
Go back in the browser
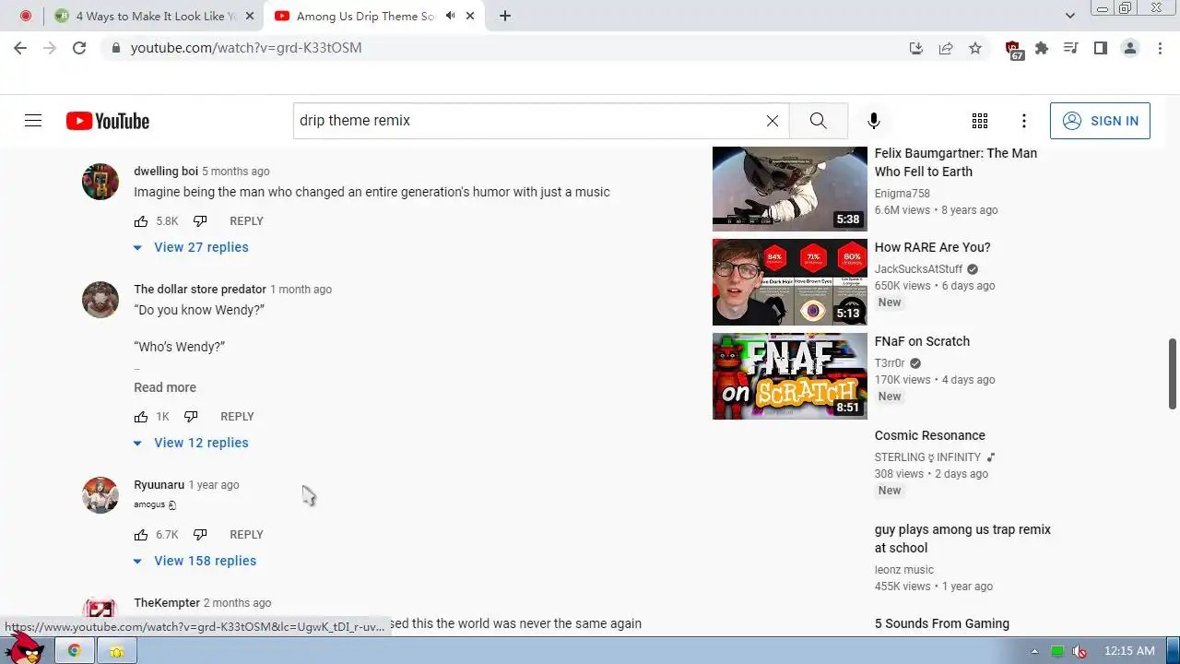pyautogui.click(x=20, y=48)
